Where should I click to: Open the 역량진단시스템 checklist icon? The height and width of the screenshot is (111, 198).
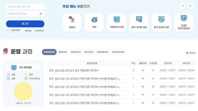click(117, 20)
